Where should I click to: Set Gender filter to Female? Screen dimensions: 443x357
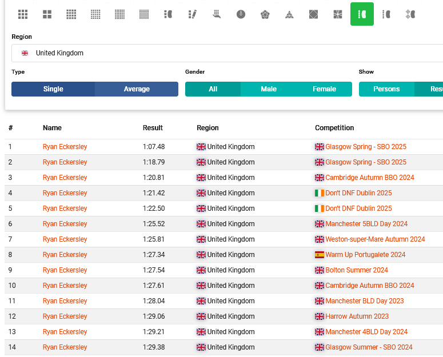point(324,89)
